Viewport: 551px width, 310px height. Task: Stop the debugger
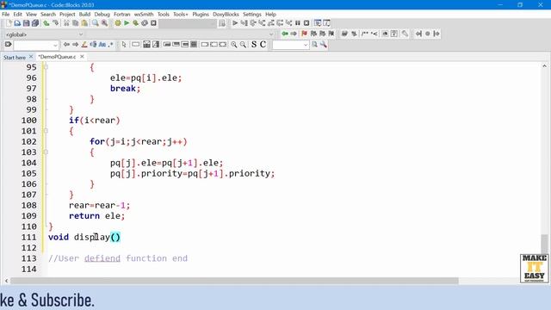pyautogui.click(x=306, y=23)
